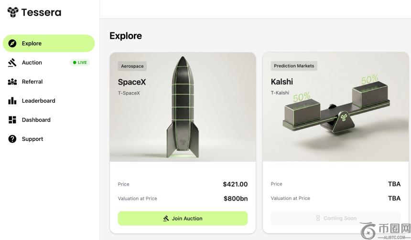Screen dimensions: 411x240
Task: Click the Dashboard grid icon
Action: 12,120
